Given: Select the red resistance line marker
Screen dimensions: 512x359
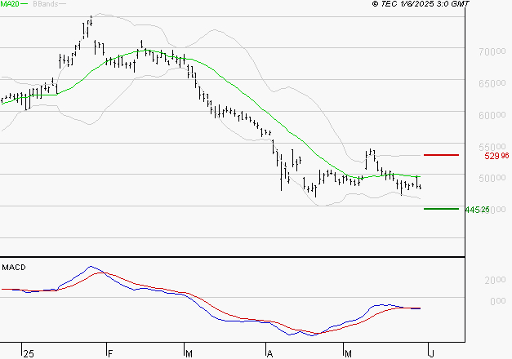Looking at the screenshot, I should 441,154.
